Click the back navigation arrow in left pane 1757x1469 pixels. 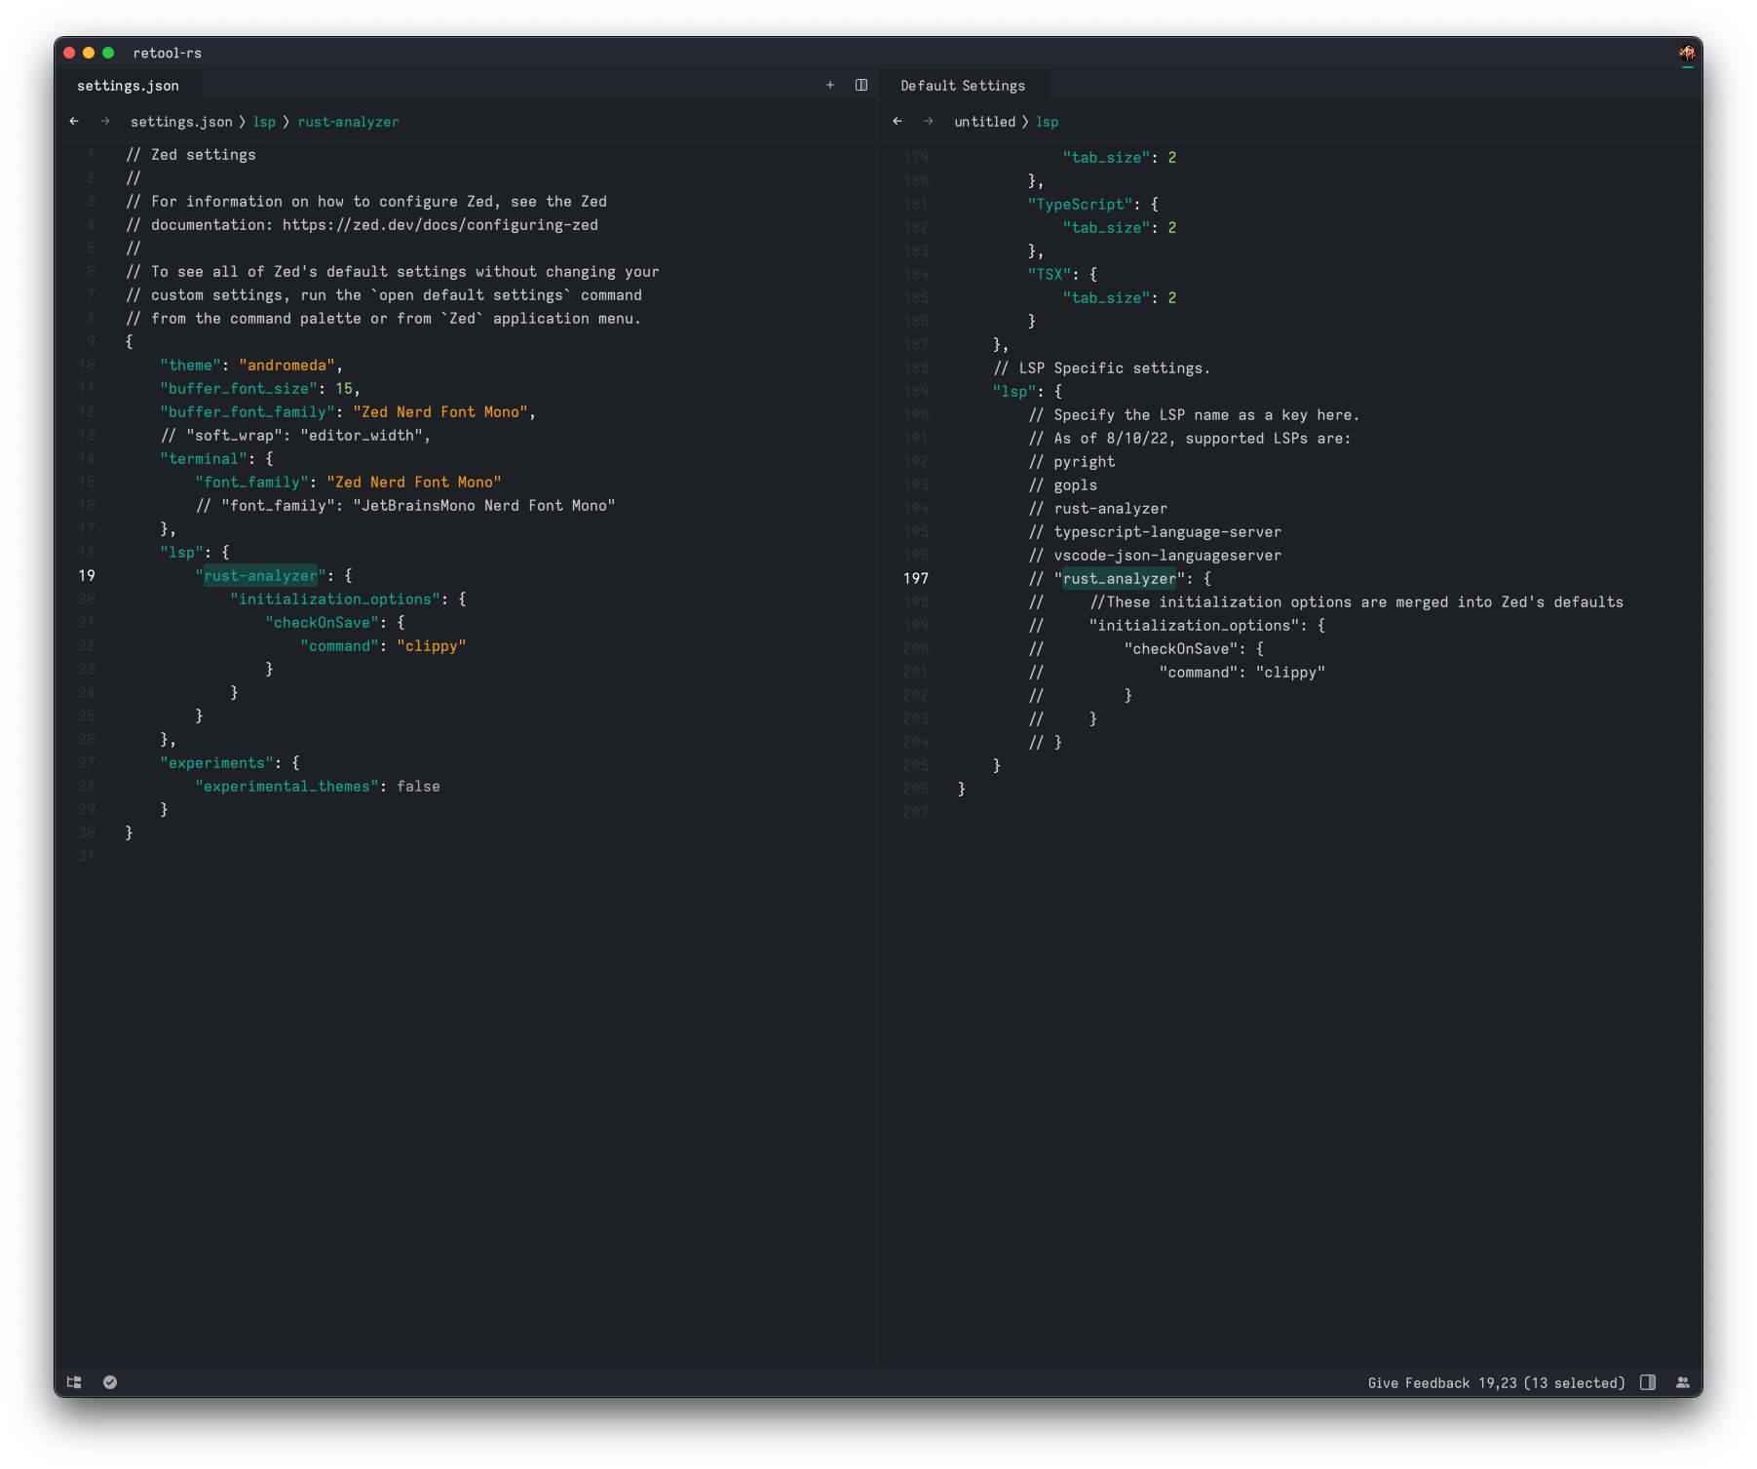[74, 121]
